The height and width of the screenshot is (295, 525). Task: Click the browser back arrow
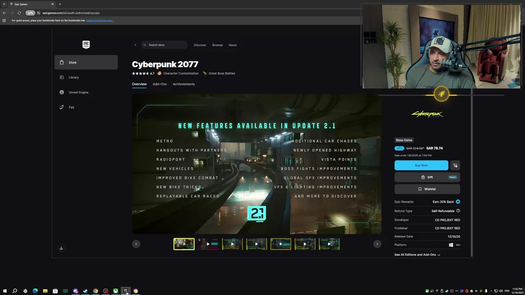click(x=4, y=13)
